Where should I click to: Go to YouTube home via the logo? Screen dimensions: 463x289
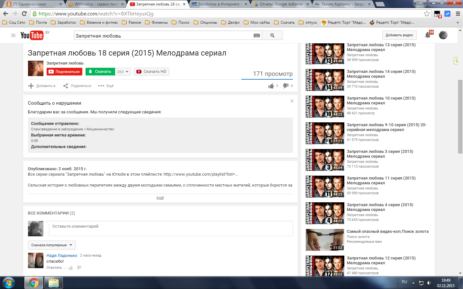[32, 35]
